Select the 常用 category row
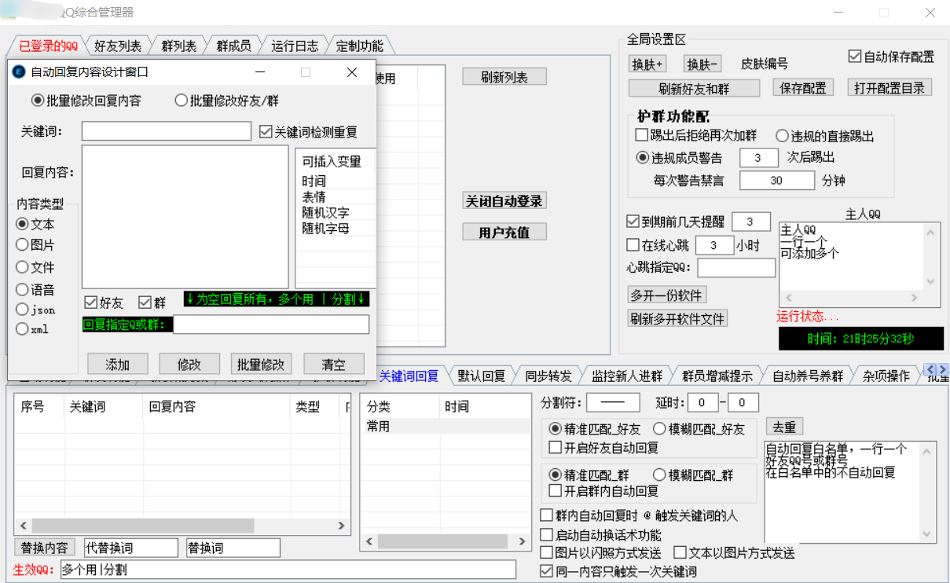Viewport: 950px width, 583px height. [x=446, y=427]
